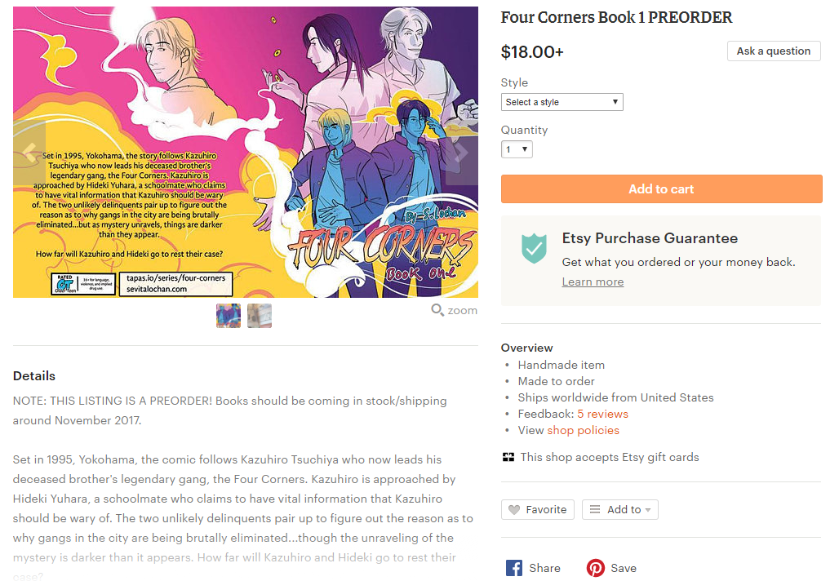Click the Pinterest Save icon
839x581 pixels.
595,568
